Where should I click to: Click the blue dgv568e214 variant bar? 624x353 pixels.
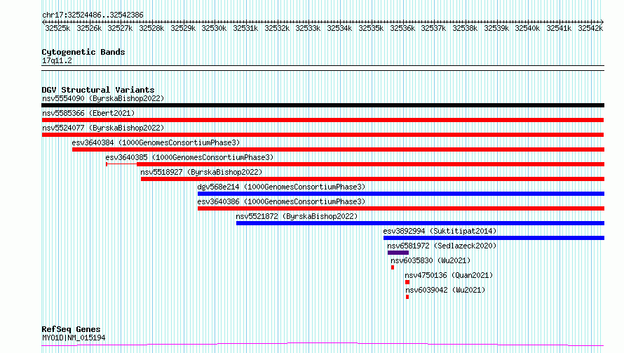(x=401, y=194)
